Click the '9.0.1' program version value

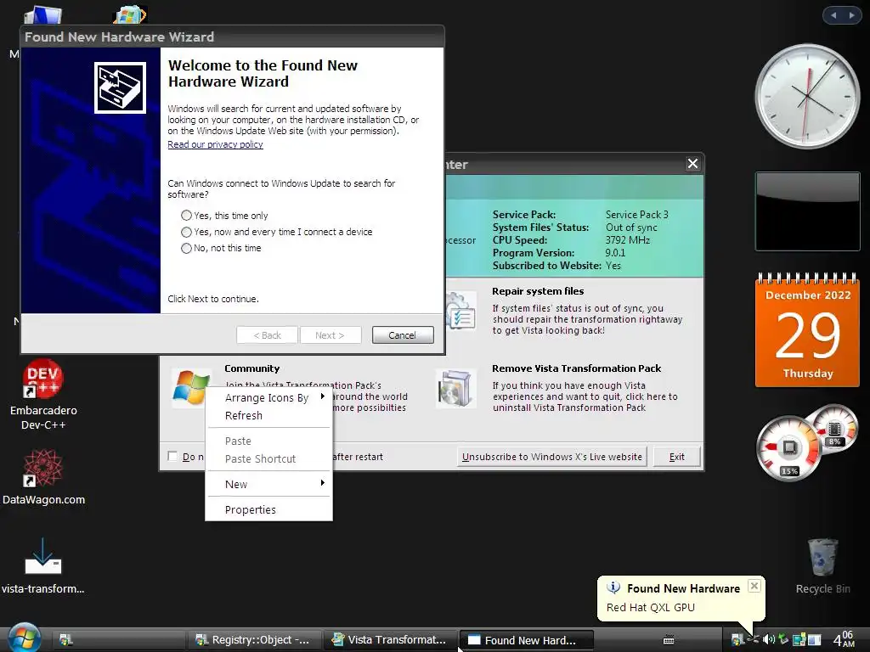click(615, 252)
